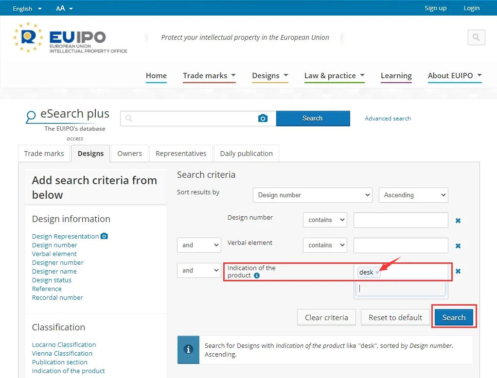The image size is (497, 378).
Task: Add Design number criterion from the sidebar
Action: point(54,245)
